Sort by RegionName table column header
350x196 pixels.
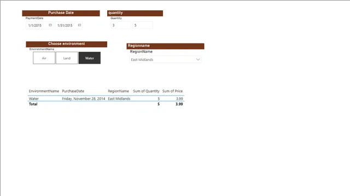point(118,91)
